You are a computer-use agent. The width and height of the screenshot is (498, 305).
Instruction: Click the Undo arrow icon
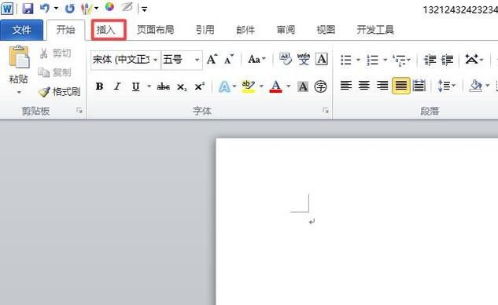(x=45, y=8)
